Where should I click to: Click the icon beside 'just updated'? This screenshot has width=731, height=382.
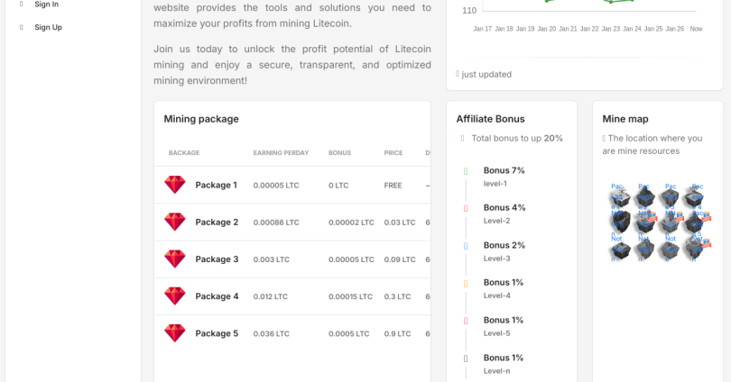click(x=458, y=74)
